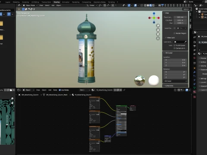Click the pan view hand gizmo
This screenshot has height=155, width=207.
(158, 30)
